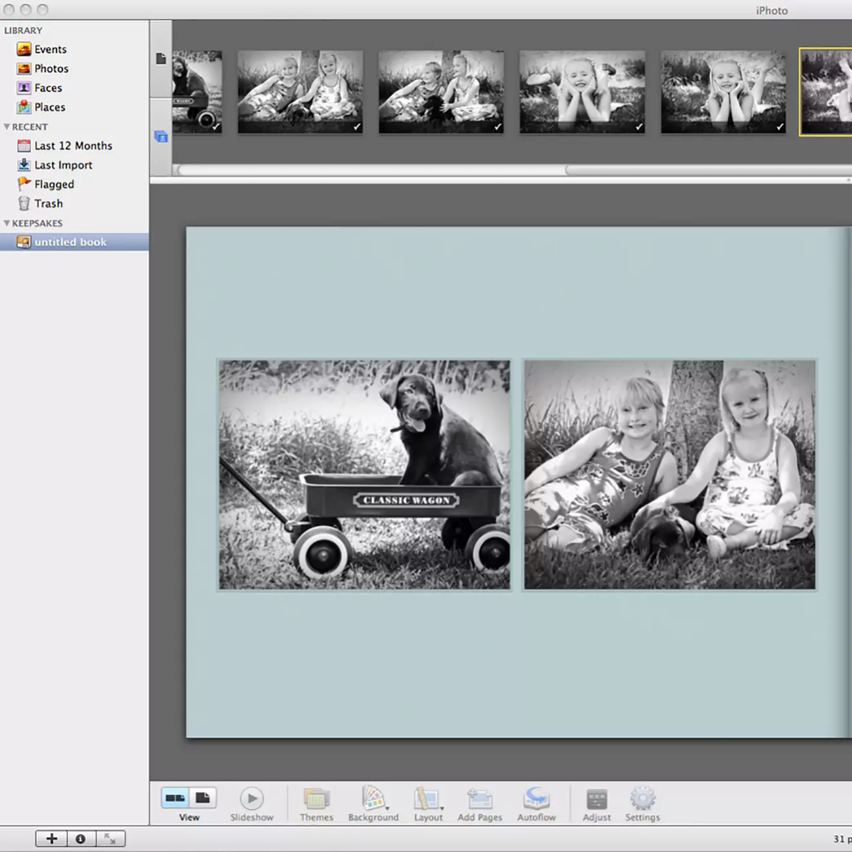Select girl lying down with shoe thumbnail

[x=582, y=92]
